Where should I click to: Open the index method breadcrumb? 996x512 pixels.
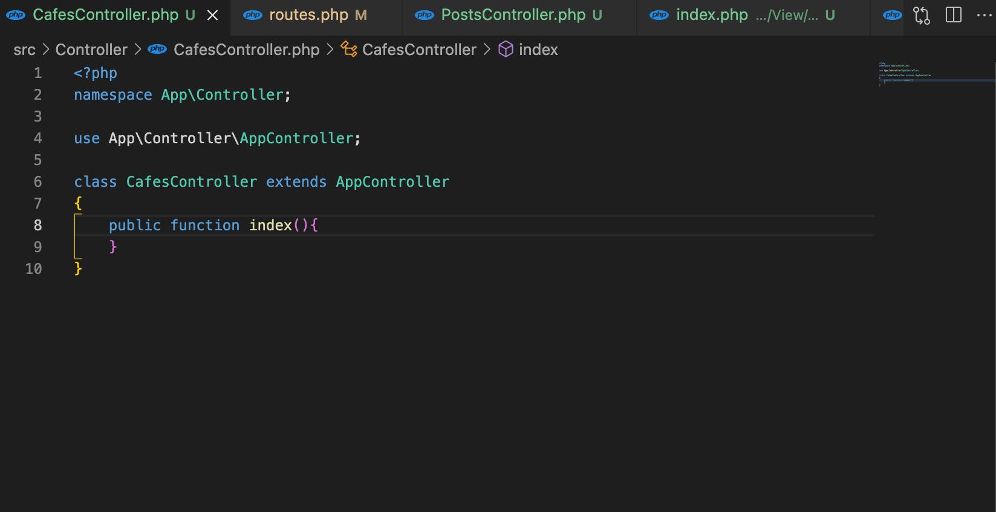click(538, 50)
